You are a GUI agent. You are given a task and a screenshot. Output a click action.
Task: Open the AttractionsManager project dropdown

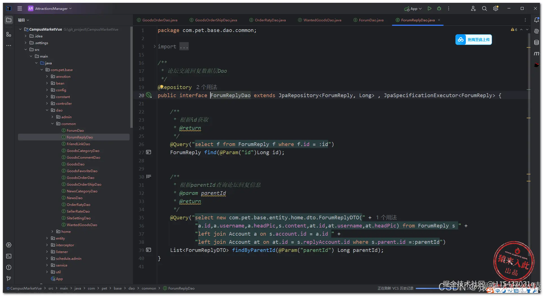point(50,8)
